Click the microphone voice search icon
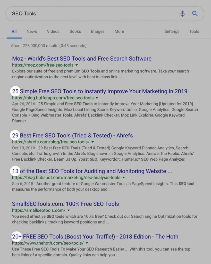The width and height of the screenshot is (211, 264). point(182,14)
